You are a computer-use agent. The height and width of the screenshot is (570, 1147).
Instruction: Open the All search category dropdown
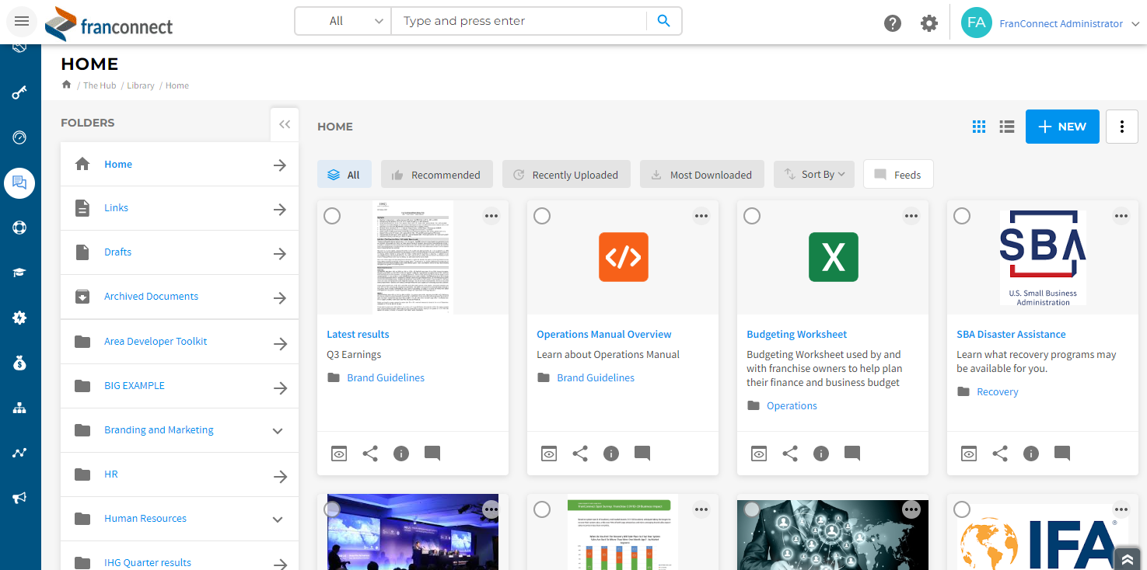(343, 21)
